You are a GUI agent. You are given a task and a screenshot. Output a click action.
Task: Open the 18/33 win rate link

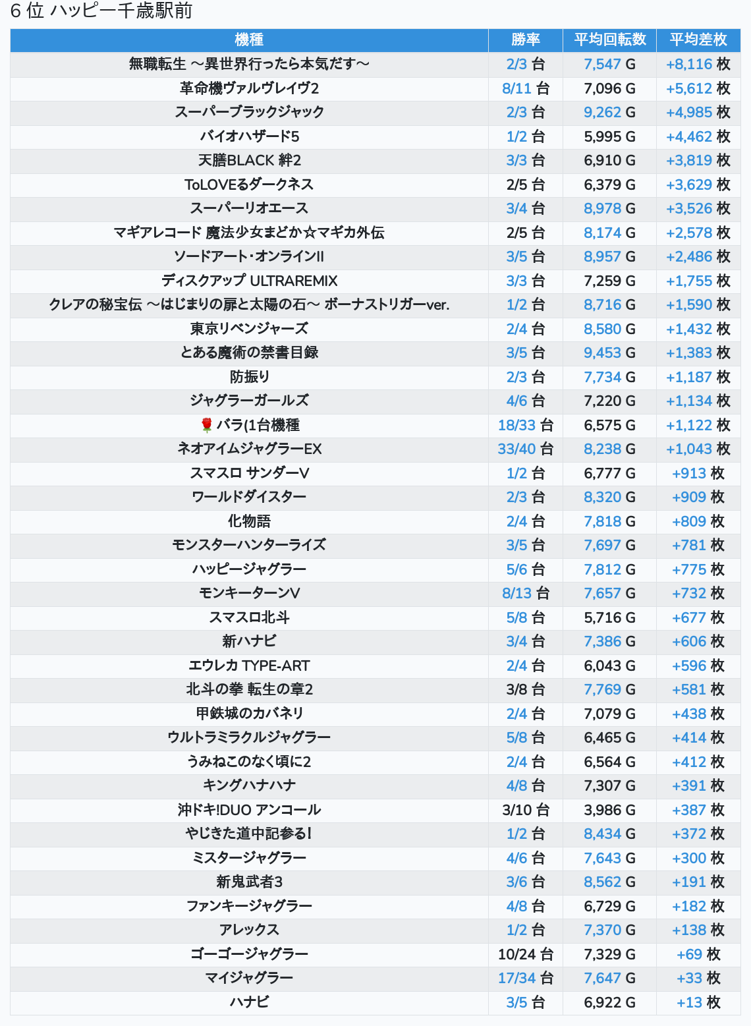click(x=517, y=425)
